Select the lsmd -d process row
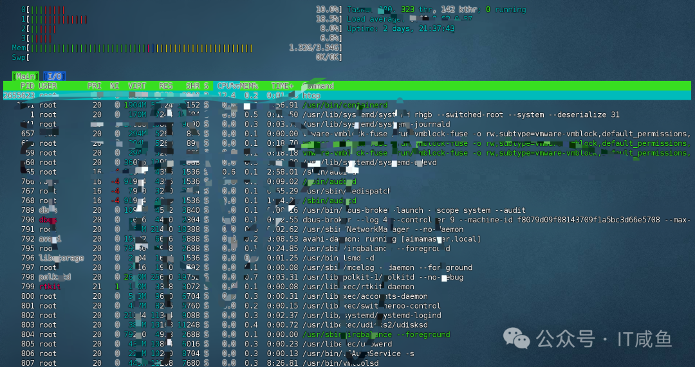Image resolution: width=695 pixels, height=367 pixels. (347, 258)
